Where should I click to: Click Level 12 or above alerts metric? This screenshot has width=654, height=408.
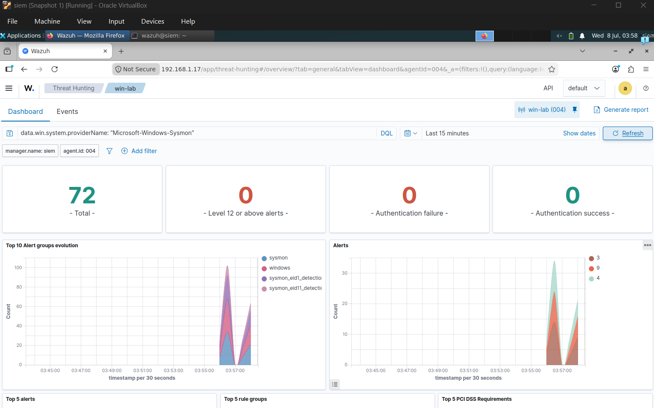click(x=246, y=200)
